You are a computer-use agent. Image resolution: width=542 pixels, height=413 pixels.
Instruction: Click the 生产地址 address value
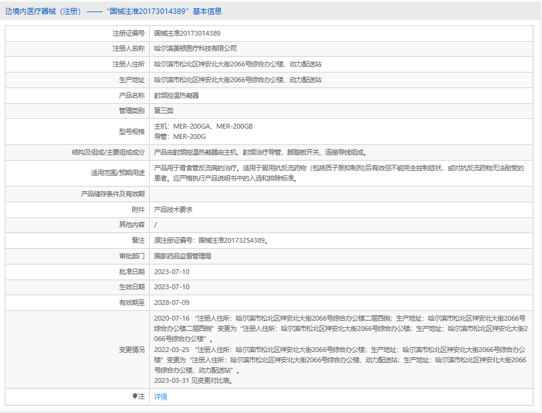[237, 80]
